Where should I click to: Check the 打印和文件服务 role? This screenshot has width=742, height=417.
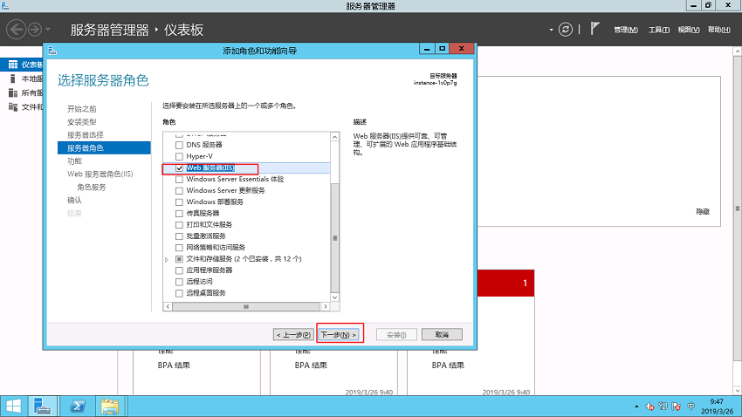[x=179, y=224]
